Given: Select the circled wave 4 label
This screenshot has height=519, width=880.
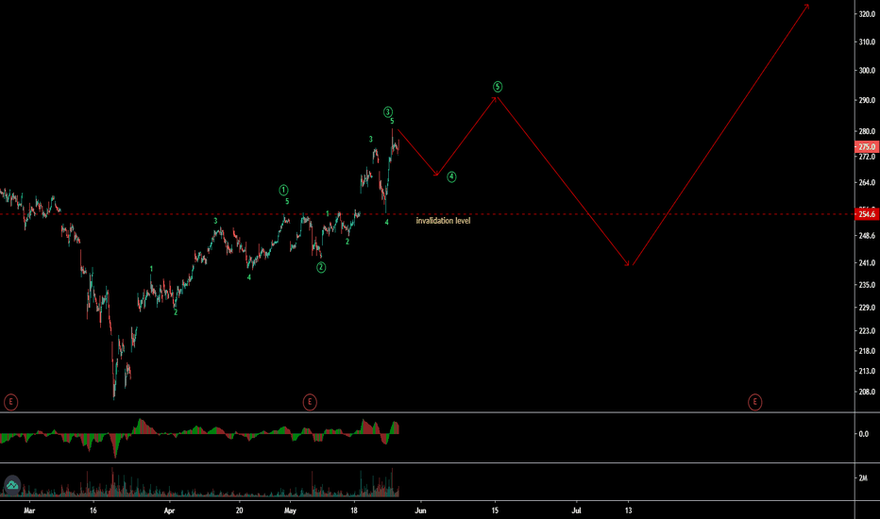Looking at the screenshot, I should coord(451,177).
